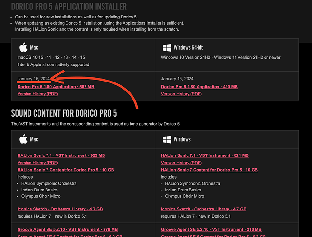Click Olympus Choir Micro in the Mac list
Viewport: 312px width, 237px height.
[x=41, y=196]
